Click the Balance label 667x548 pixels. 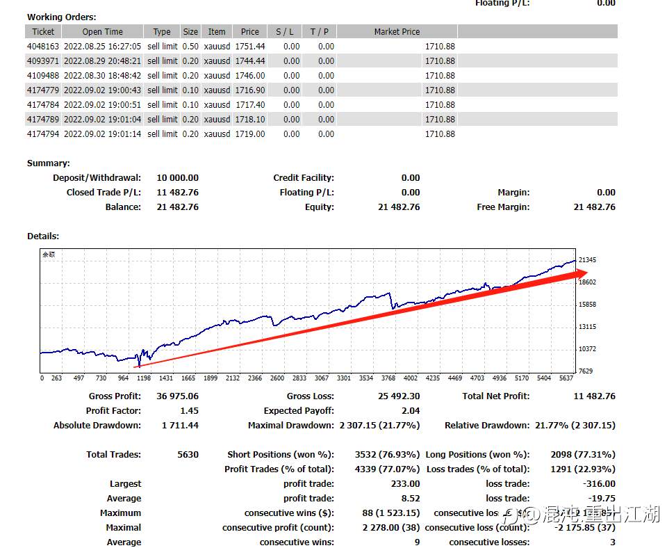pyautogui.click(x=124, y=207)
